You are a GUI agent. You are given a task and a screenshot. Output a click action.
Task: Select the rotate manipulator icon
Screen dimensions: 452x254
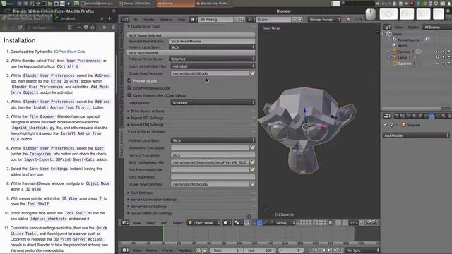point(266,223)
